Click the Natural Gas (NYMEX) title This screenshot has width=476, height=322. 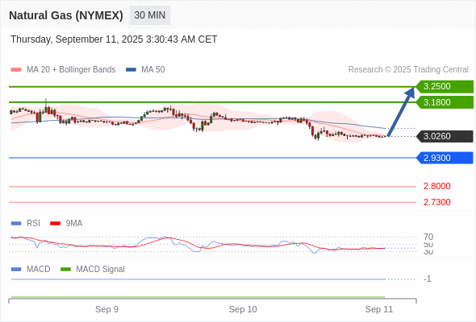click(x=66, y=15)
